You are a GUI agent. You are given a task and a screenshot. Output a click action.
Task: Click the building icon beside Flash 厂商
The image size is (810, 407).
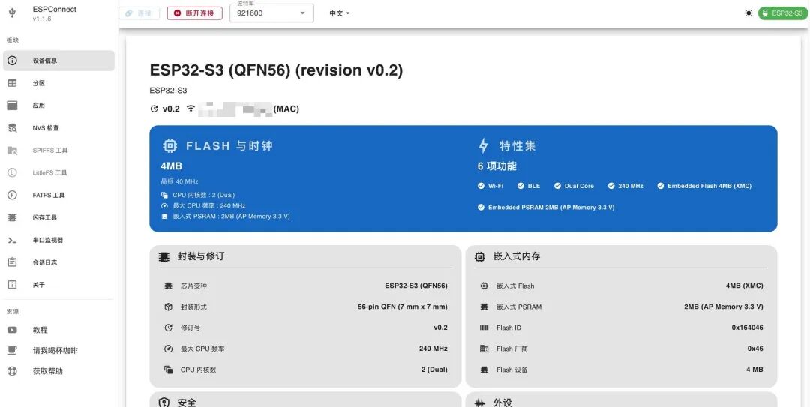coord(484,349)
